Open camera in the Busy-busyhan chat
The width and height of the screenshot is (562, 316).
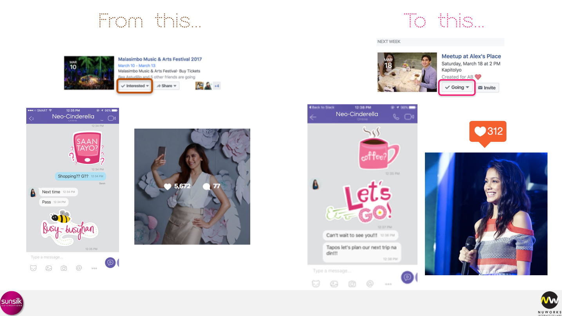coord(64,268)
